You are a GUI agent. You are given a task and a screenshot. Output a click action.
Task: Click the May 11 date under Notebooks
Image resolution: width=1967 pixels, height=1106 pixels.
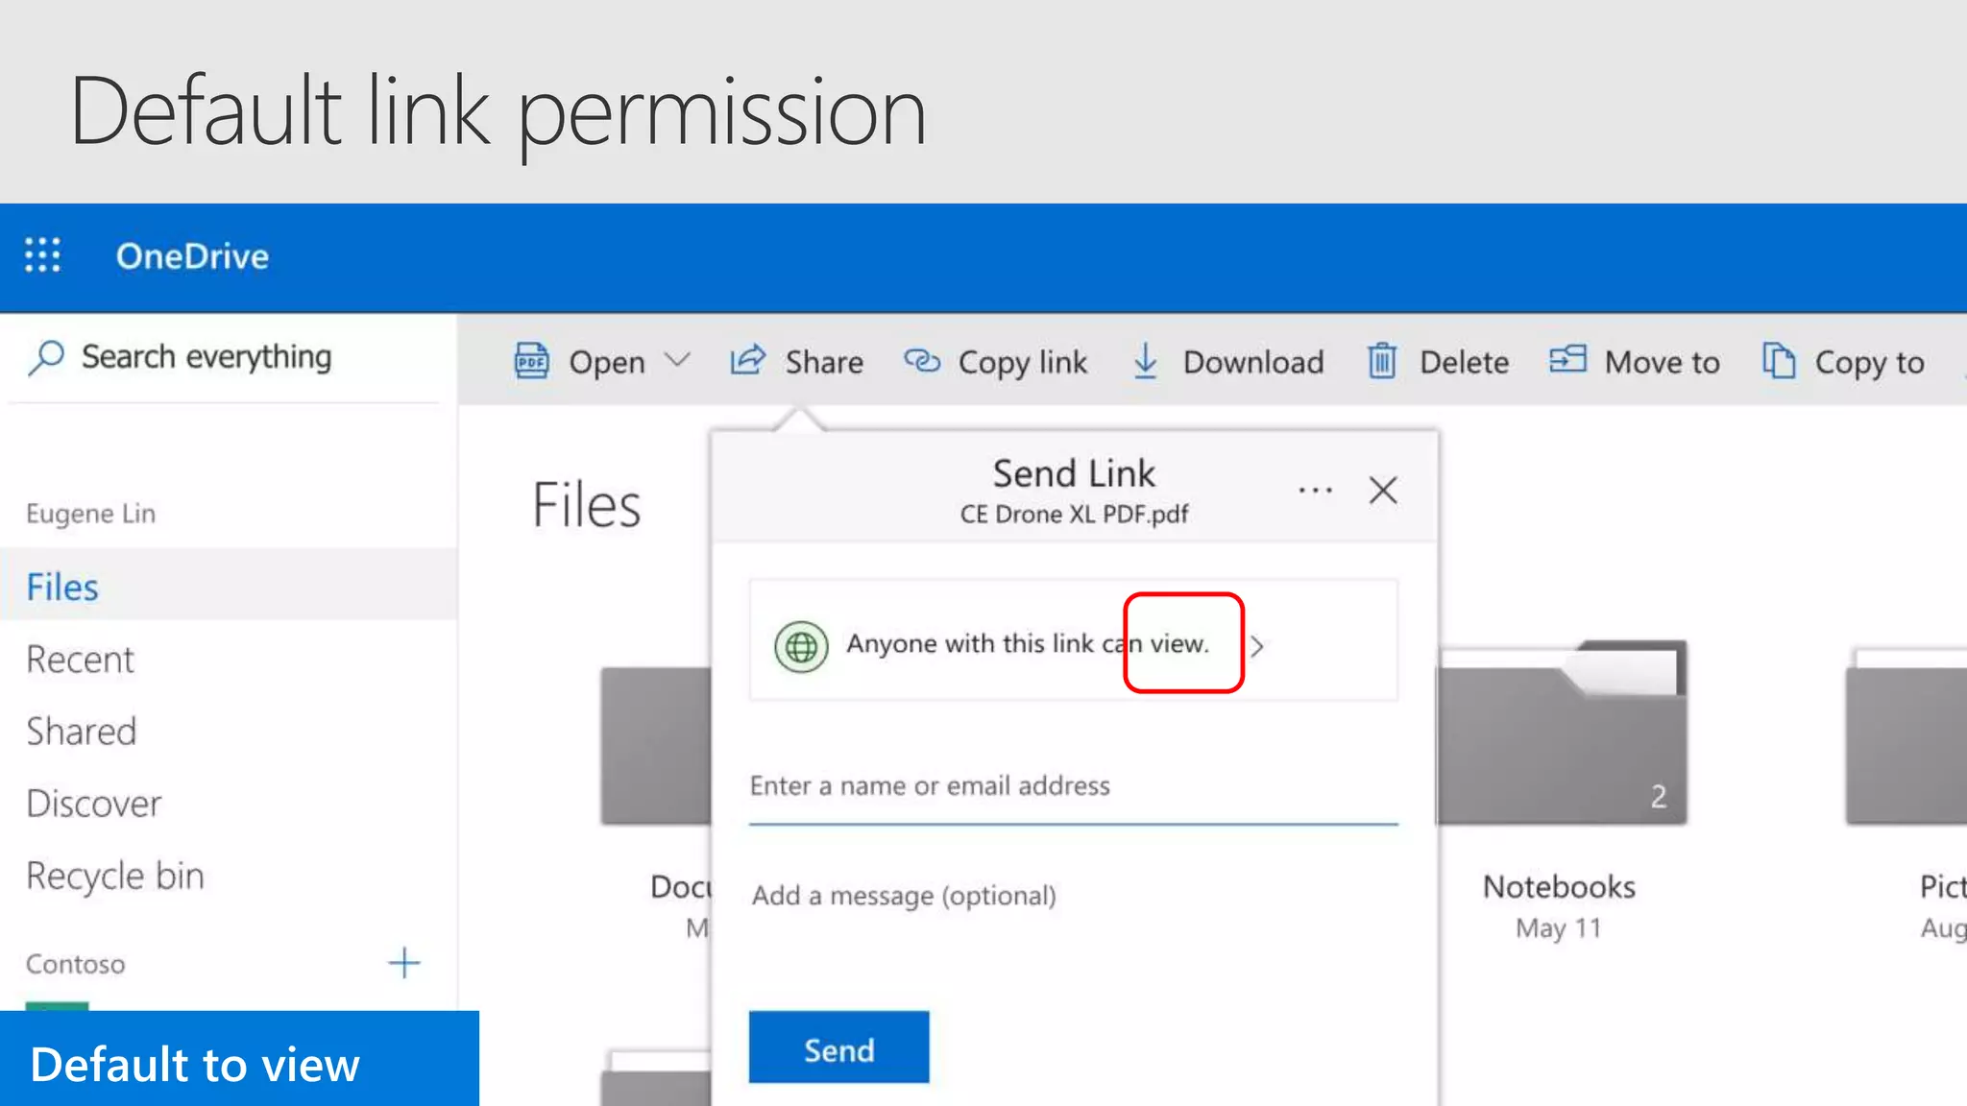pyautogui.click(x=1559, y=928)
